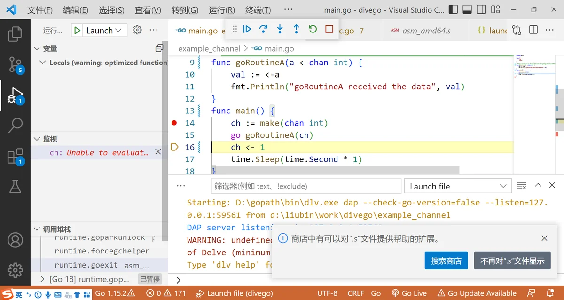
Task: Open Extensions view in activity bar
Action: pyautogui.click(x=15, y=156)
